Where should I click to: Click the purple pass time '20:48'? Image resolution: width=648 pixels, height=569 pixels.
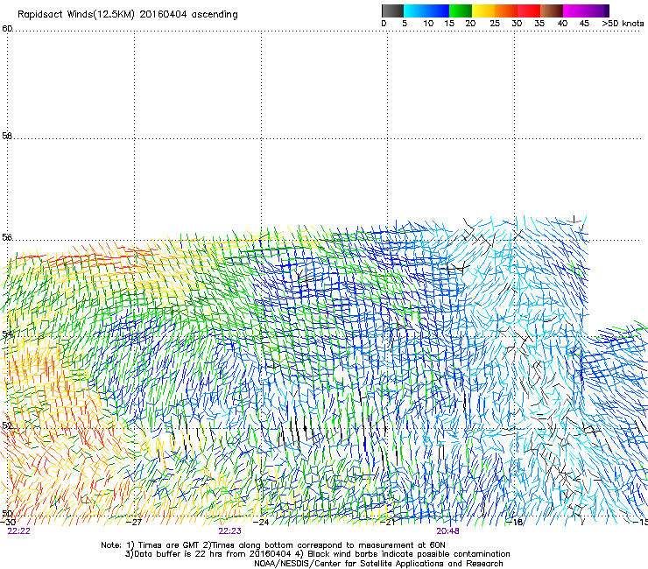(x=448, y=531)
